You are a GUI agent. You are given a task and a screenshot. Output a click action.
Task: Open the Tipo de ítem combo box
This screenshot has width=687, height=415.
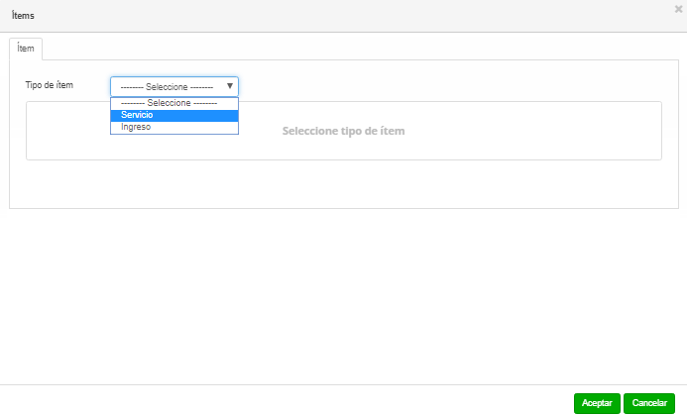[169, 86]
